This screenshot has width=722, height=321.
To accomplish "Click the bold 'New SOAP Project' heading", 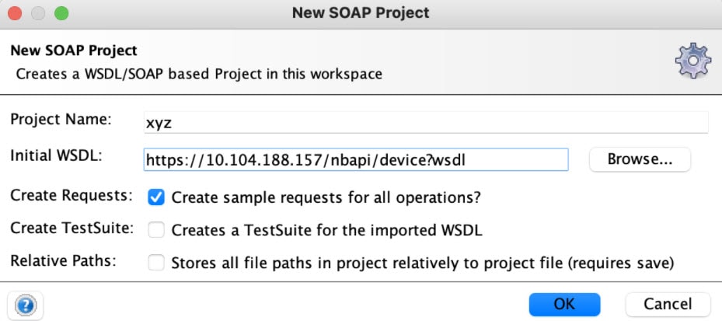I will pos(74,51).
